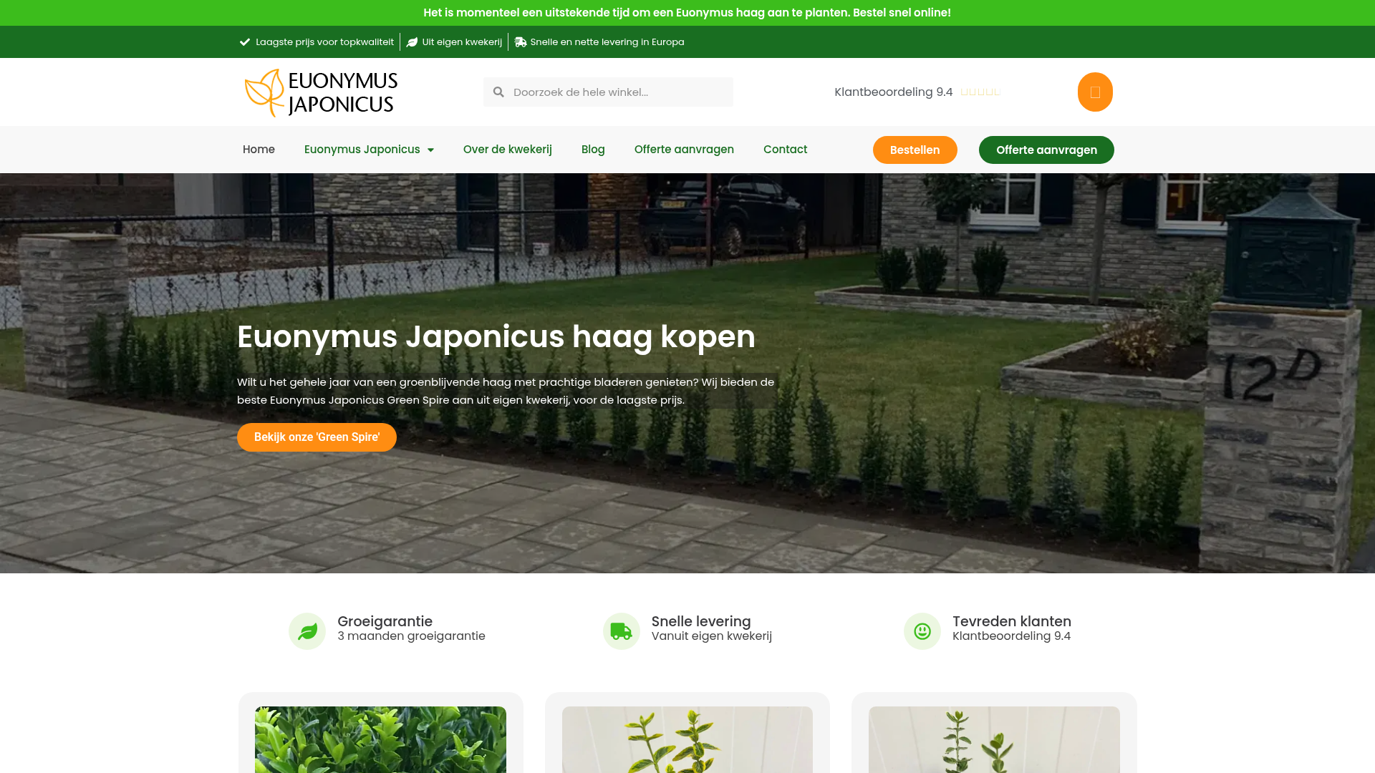The image size is (1375, 773).
Task: Expand the Euonymus Japonicus dropdown arrow
Action: point(430,150)
